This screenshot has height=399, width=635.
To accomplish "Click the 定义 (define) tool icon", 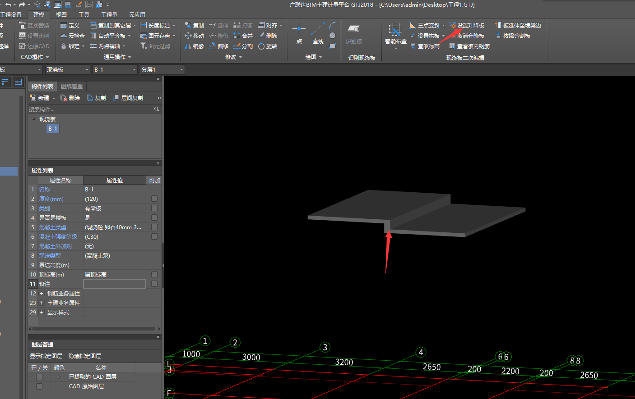I will [x=64, y=26].
